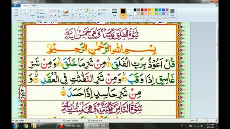Select the Color picker eyedropper tool
Image resolution: width=230 pixels, height=129 pixels.
tap(55, 16)
